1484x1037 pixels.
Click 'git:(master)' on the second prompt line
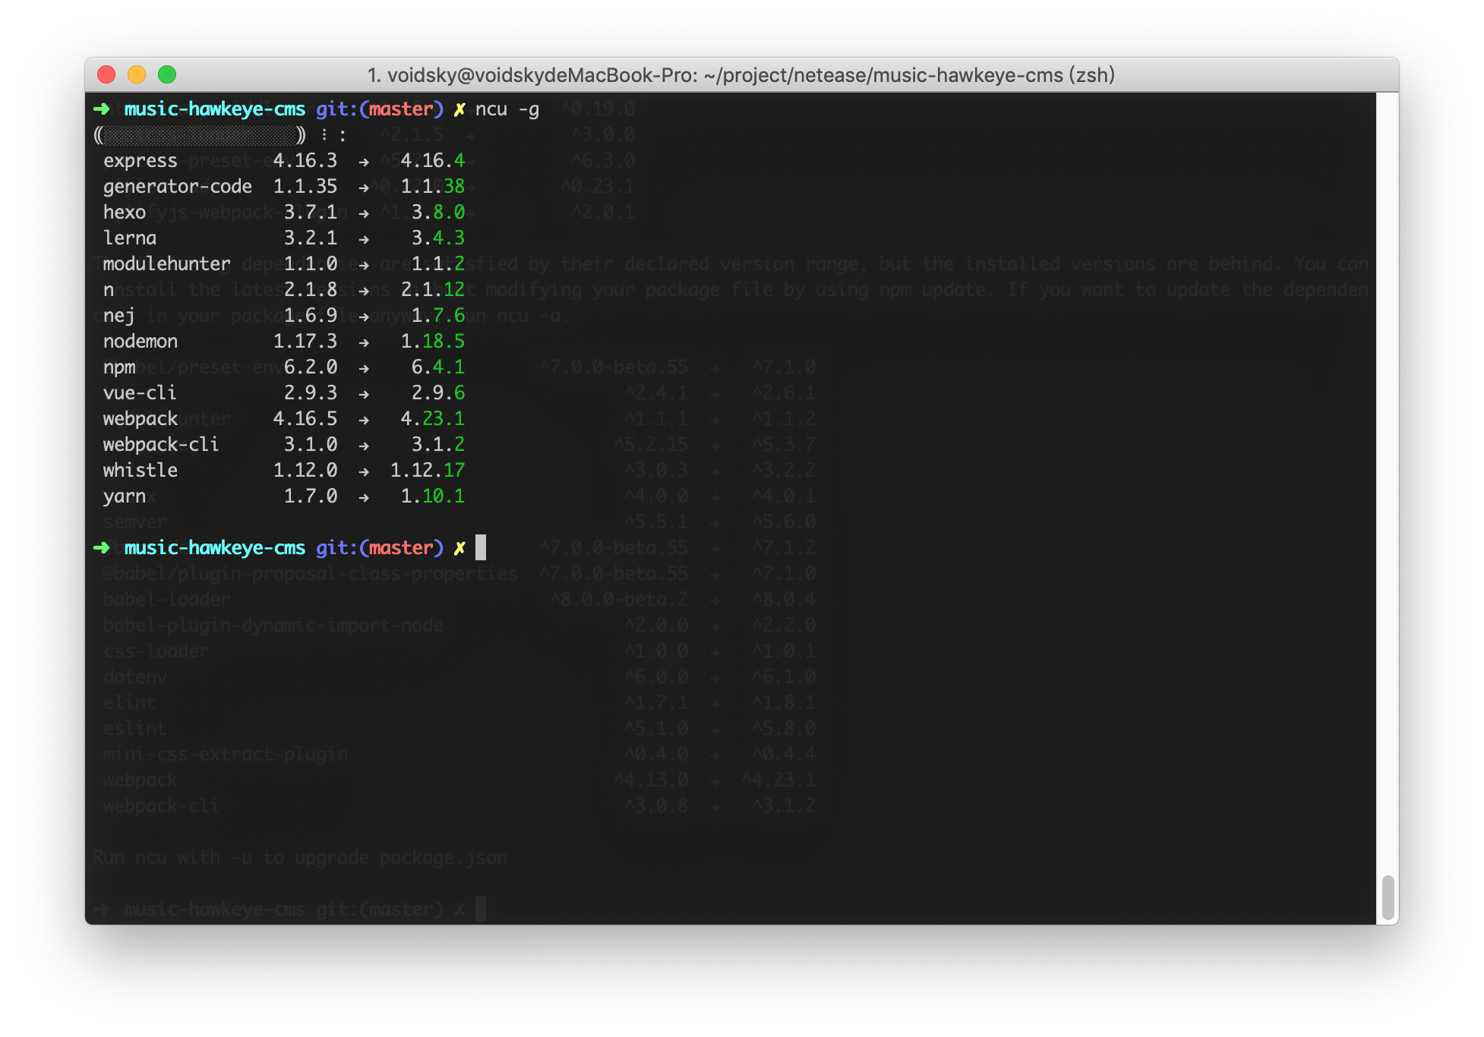379,548
